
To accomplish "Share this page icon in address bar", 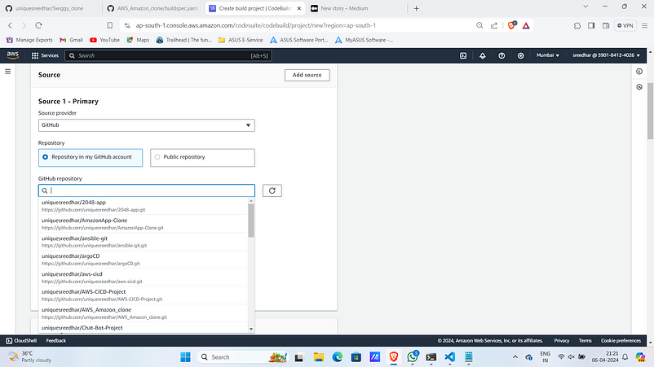I will [494, 25].
